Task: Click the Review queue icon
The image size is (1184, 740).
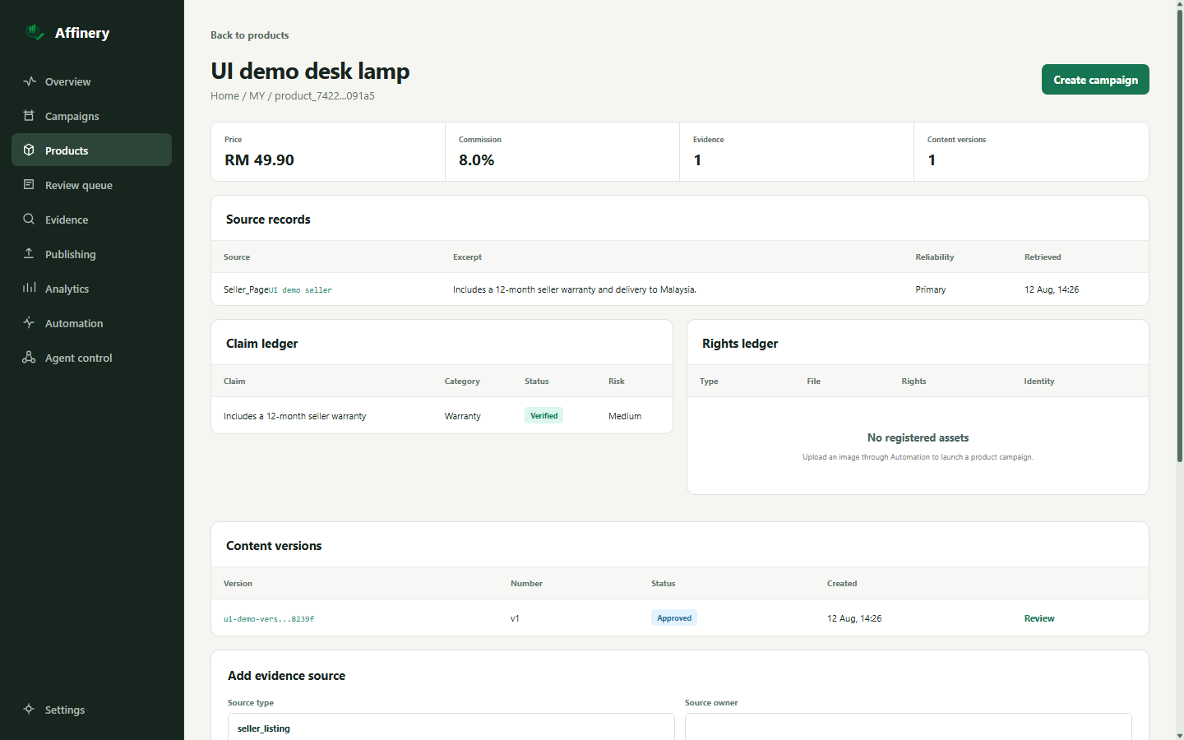Action: pyautogui.click(x=29, y=185)
